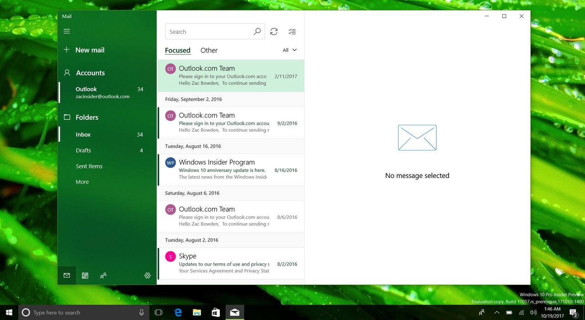Select the Focused inbox tab

[178, 50]
